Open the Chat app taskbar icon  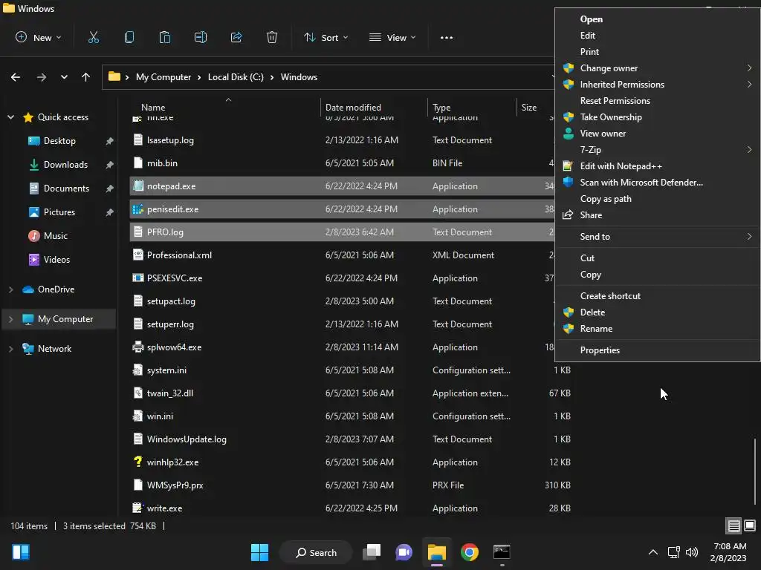tap(404, 552)
